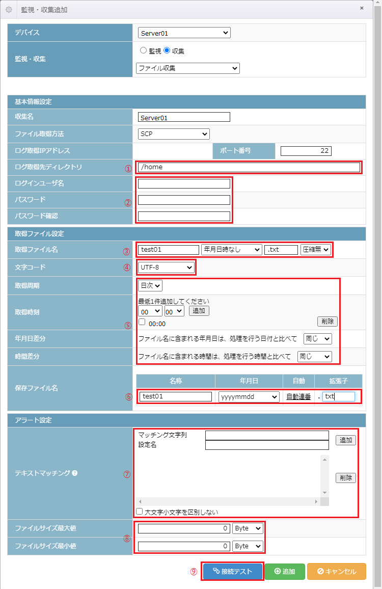
Task: Click the 自動連番 link
Action: tap(298, 397)
